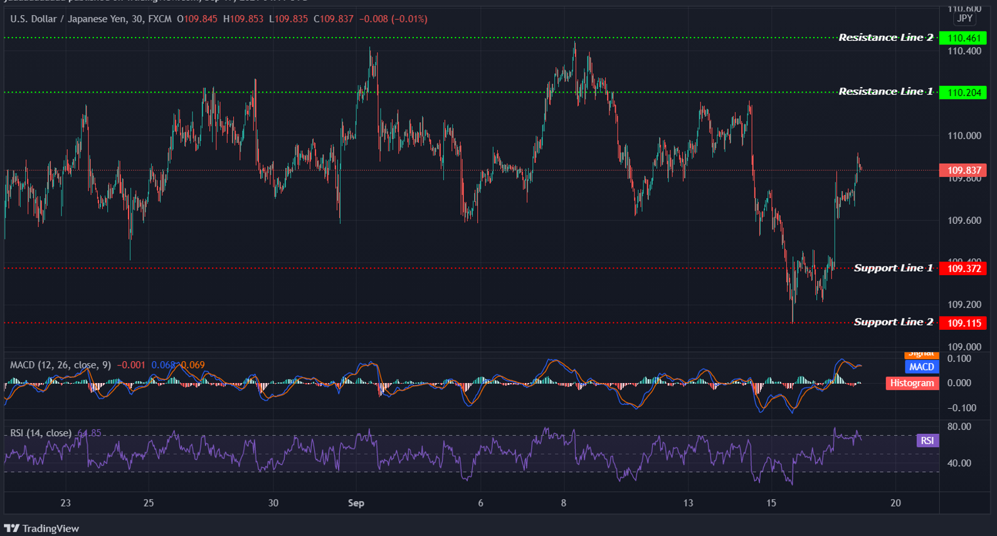Click the MACD histogram value -0.001
This screenshot has height=536, width=997.
131,365
